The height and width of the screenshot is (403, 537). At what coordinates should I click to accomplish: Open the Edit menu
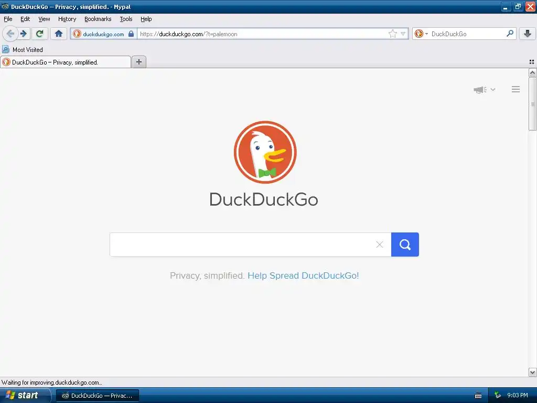(x=25, y=19)
